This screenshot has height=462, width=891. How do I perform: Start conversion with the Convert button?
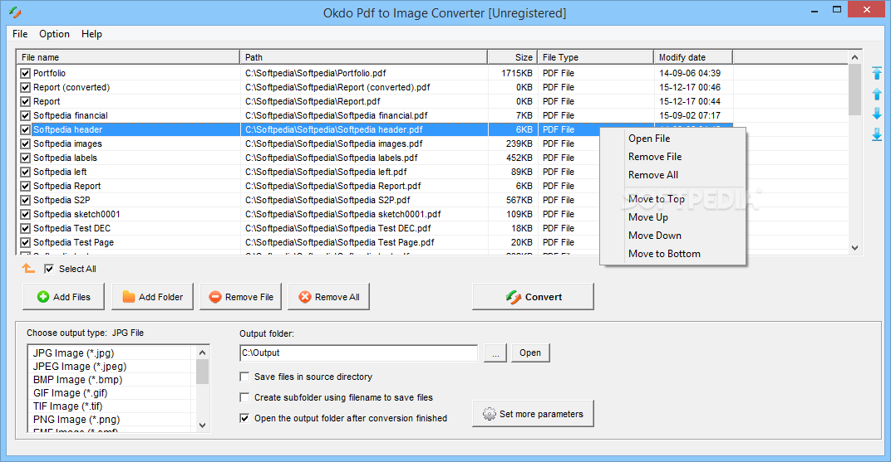click(533, 296)
